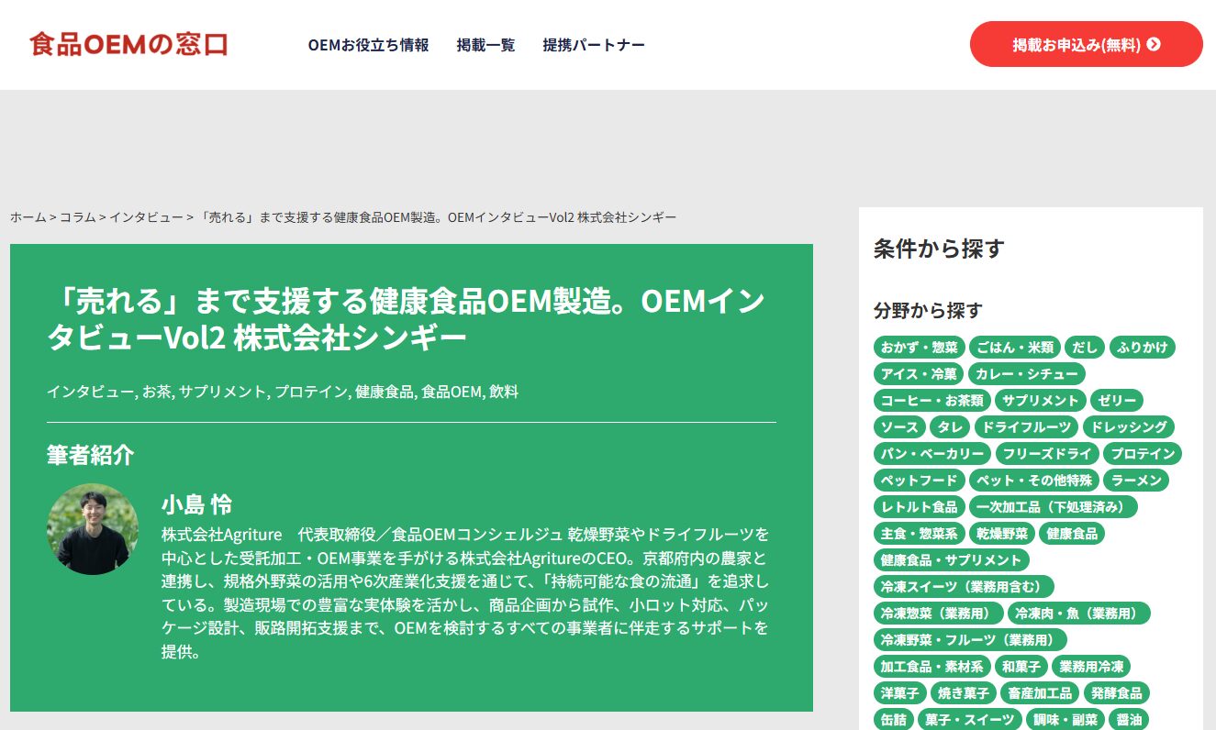Viewport: 1216px width, 730px height.
Task: Open the 掲載一覧 menu item
Action: [485, 45]
